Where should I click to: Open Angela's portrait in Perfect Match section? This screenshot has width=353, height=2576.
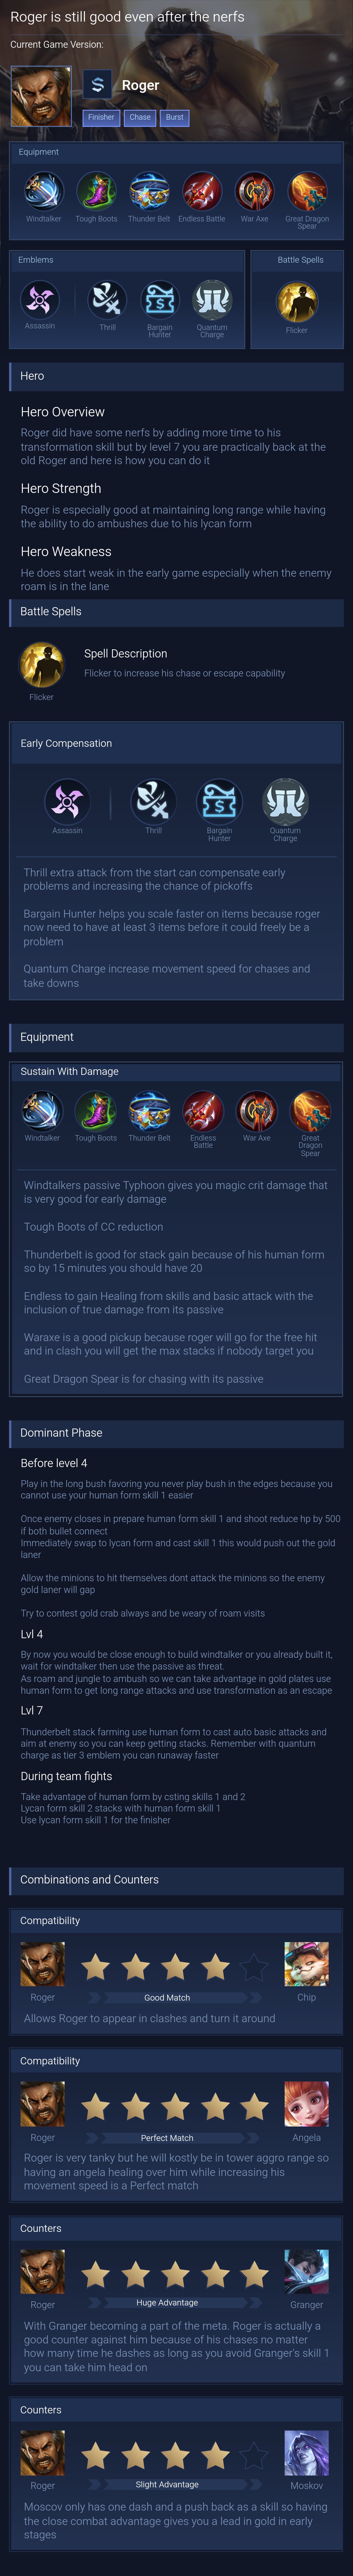(x=306, y=2104)
